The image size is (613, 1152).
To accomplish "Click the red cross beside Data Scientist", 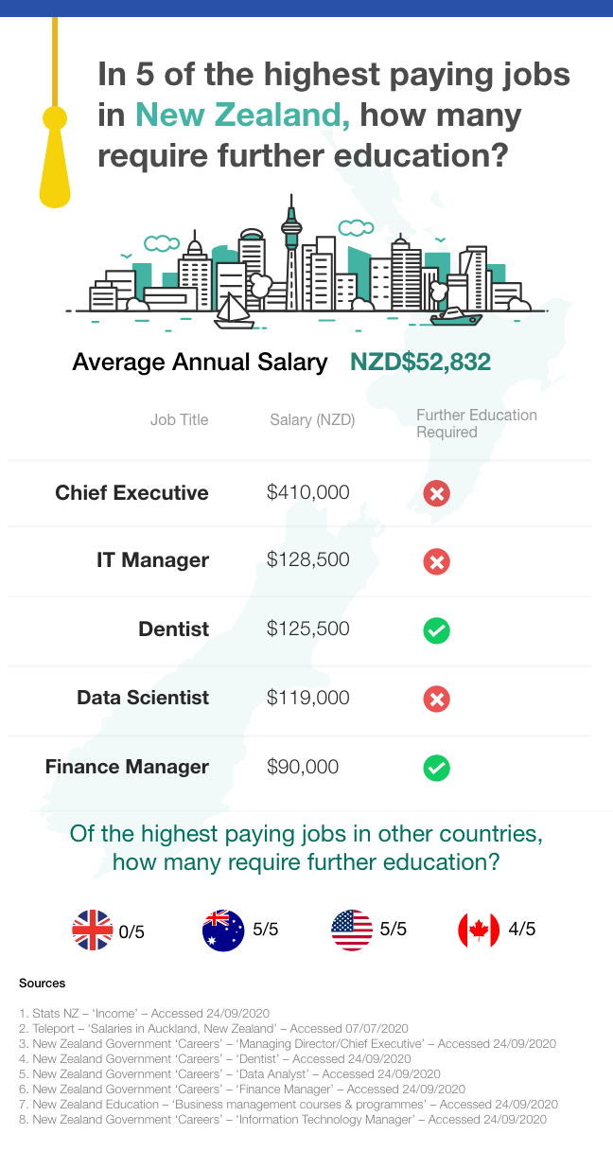I will pos(436,699).
